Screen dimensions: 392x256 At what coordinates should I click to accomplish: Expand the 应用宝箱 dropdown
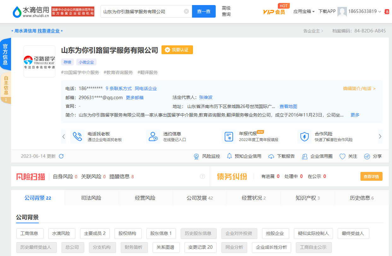[x=304, y=11]
